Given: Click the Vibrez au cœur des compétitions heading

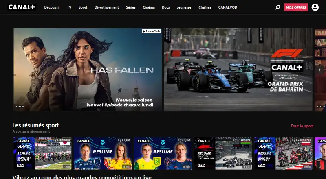Looking at the screenshot, I should click(x=82, y=177).
